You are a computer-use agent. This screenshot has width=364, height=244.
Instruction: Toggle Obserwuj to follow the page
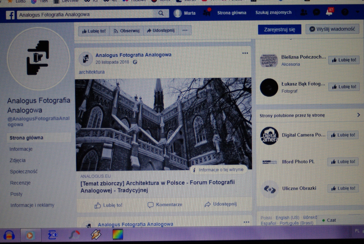point(126,31)
